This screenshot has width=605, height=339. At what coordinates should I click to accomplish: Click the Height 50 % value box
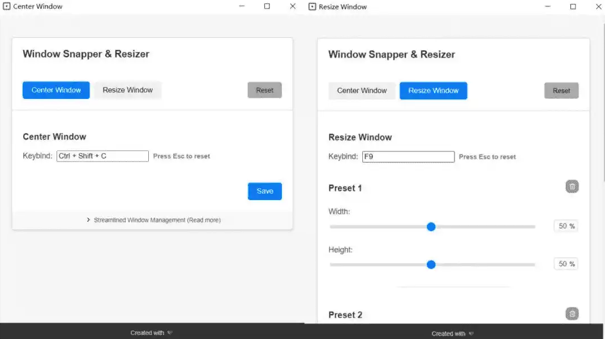tap(566, 264)
